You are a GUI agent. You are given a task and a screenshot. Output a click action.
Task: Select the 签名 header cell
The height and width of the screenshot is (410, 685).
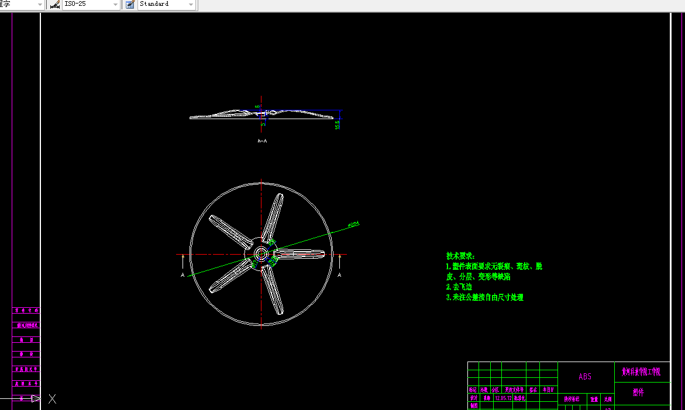pos(532,390)
